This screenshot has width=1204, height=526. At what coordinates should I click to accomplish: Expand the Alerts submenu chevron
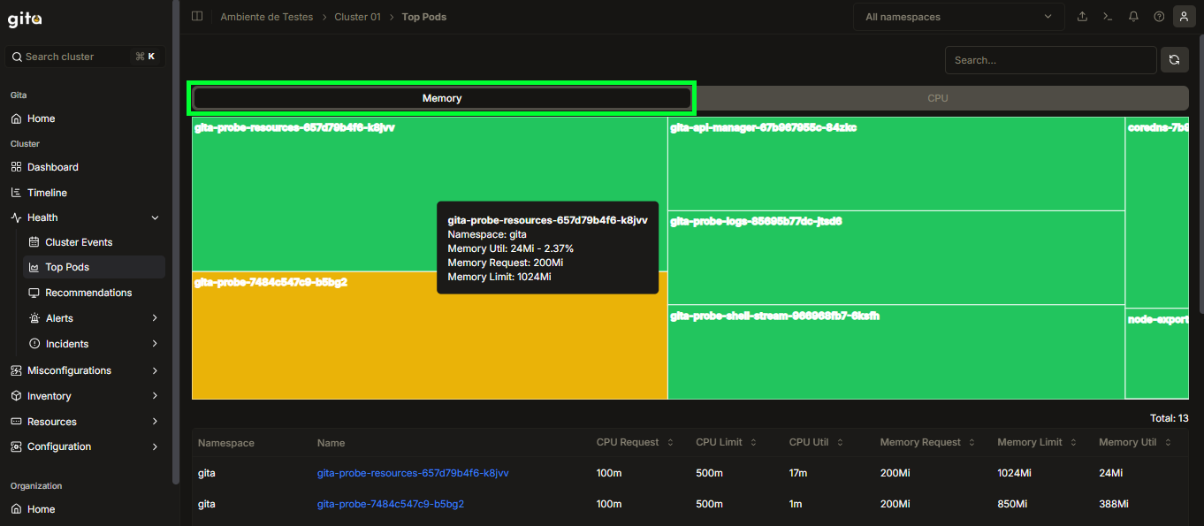click(156, 318)
